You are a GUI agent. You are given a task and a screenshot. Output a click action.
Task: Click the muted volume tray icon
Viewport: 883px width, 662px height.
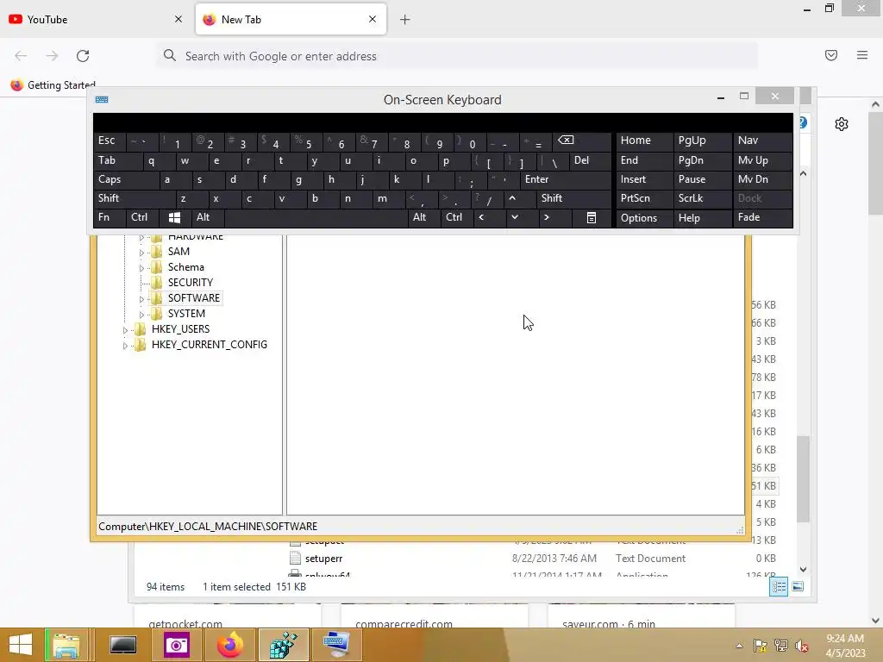point(802,646)
